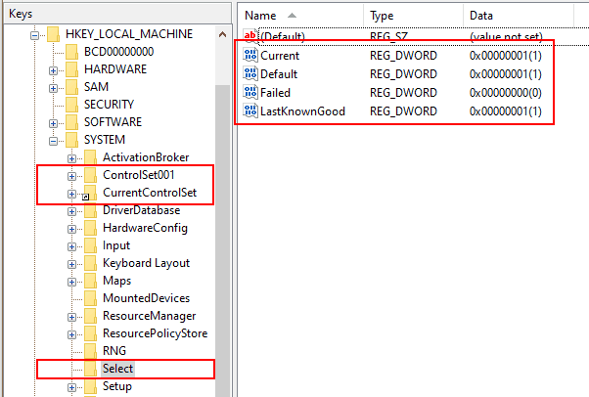Collapse the SYSTEM key node
The image size is (589, 397).
[53, 141]
